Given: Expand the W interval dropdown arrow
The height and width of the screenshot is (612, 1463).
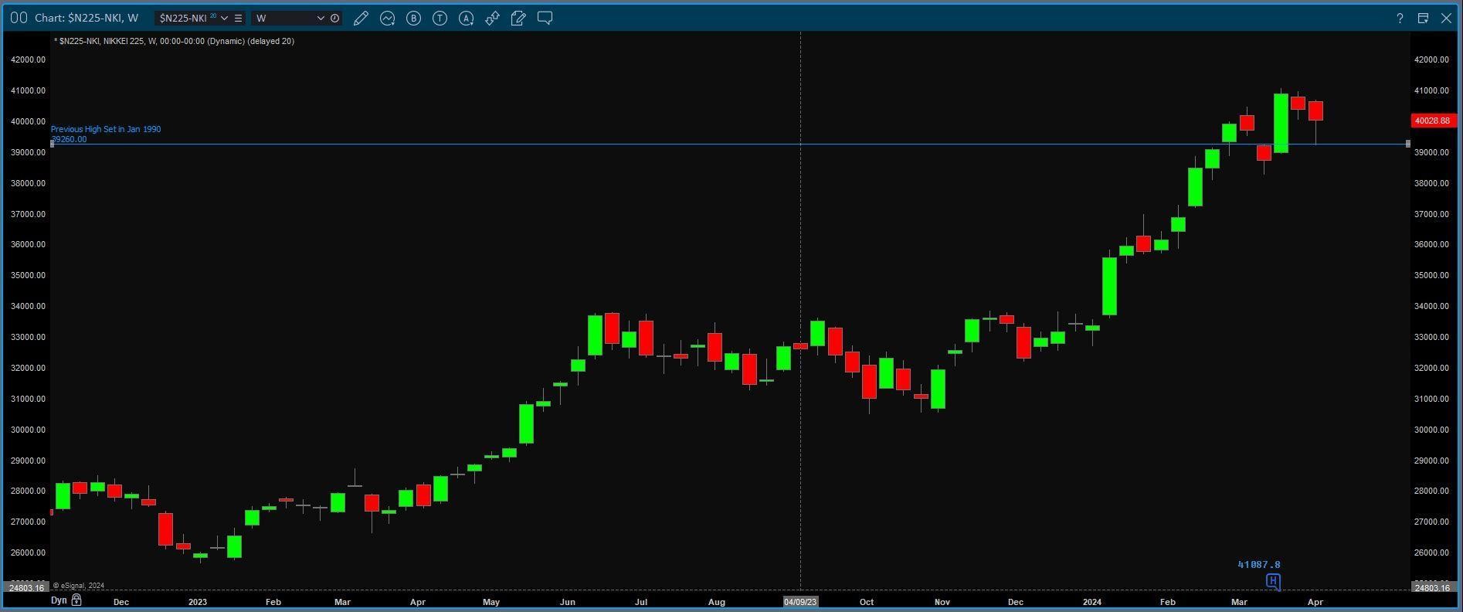Looking at the screenshot, I should (x=321, y=19).
